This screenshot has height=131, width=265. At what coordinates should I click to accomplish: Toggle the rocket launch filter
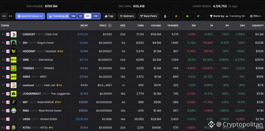pos(200,16)
